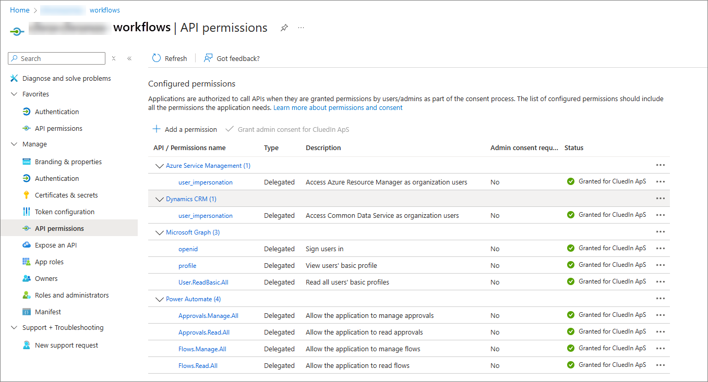Click the Roles and administrators icon
This screenshot has height=382, width=708.
click(x=27, y=295)
